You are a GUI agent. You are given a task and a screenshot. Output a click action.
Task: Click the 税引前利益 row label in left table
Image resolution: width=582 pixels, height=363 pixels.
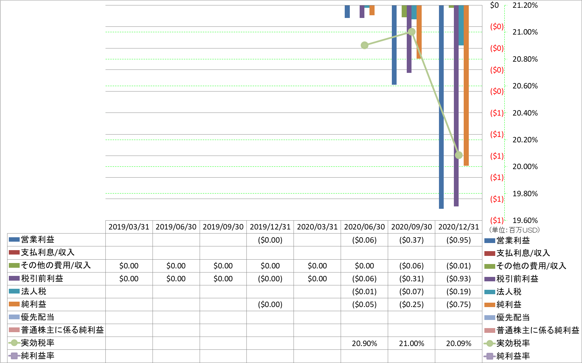coord(42,278)
